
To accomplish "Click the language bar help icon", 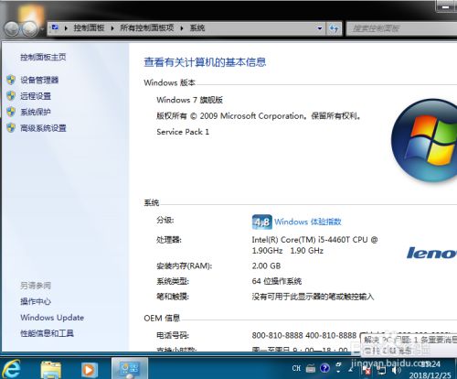I will click(x=324, y=368).
